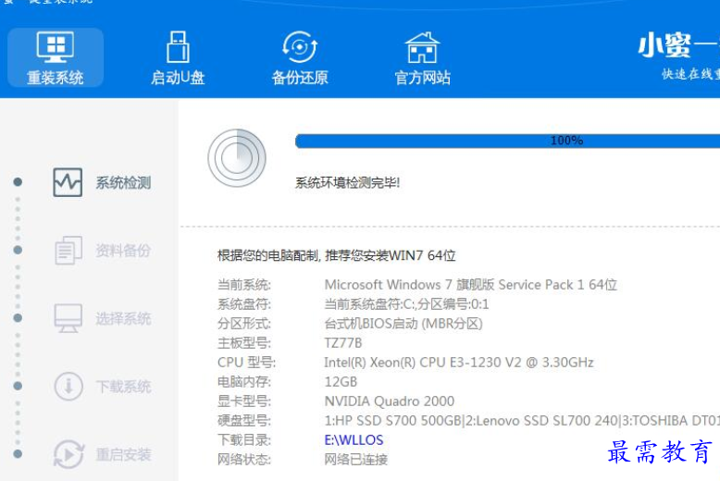The height and width of the screenshot is (481, 720).
Task: Click the step bullet beside 下载系统
Action: click(18, 386)
